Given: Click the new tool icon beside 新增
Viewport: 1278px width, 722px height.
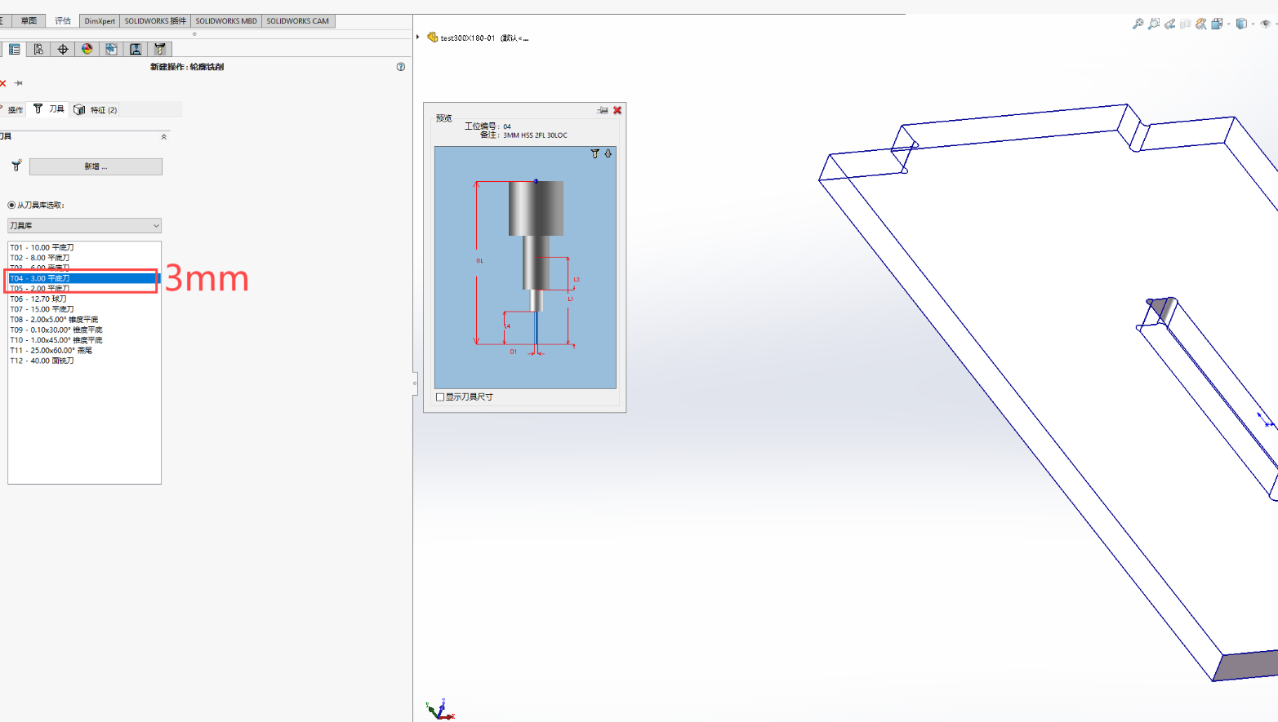Looking at the screenshot, I should pyautogui.click(x=16, y=166).
